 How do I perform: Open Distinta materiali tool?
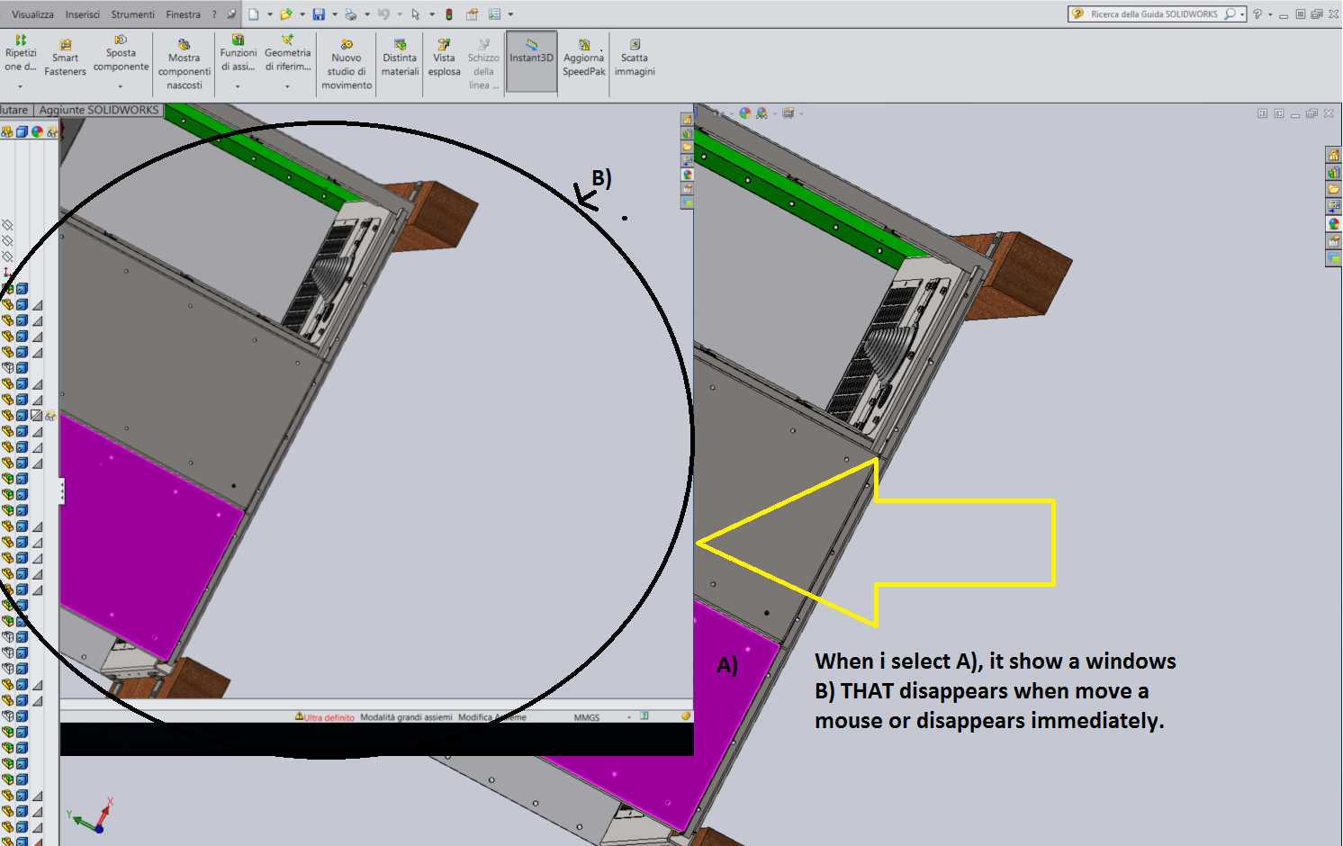coord(400,58)
